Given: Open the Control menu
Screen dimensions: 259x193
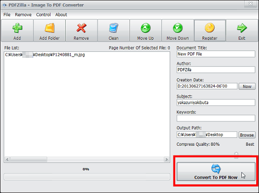Looking at the screenshot, I should [43, 15].
